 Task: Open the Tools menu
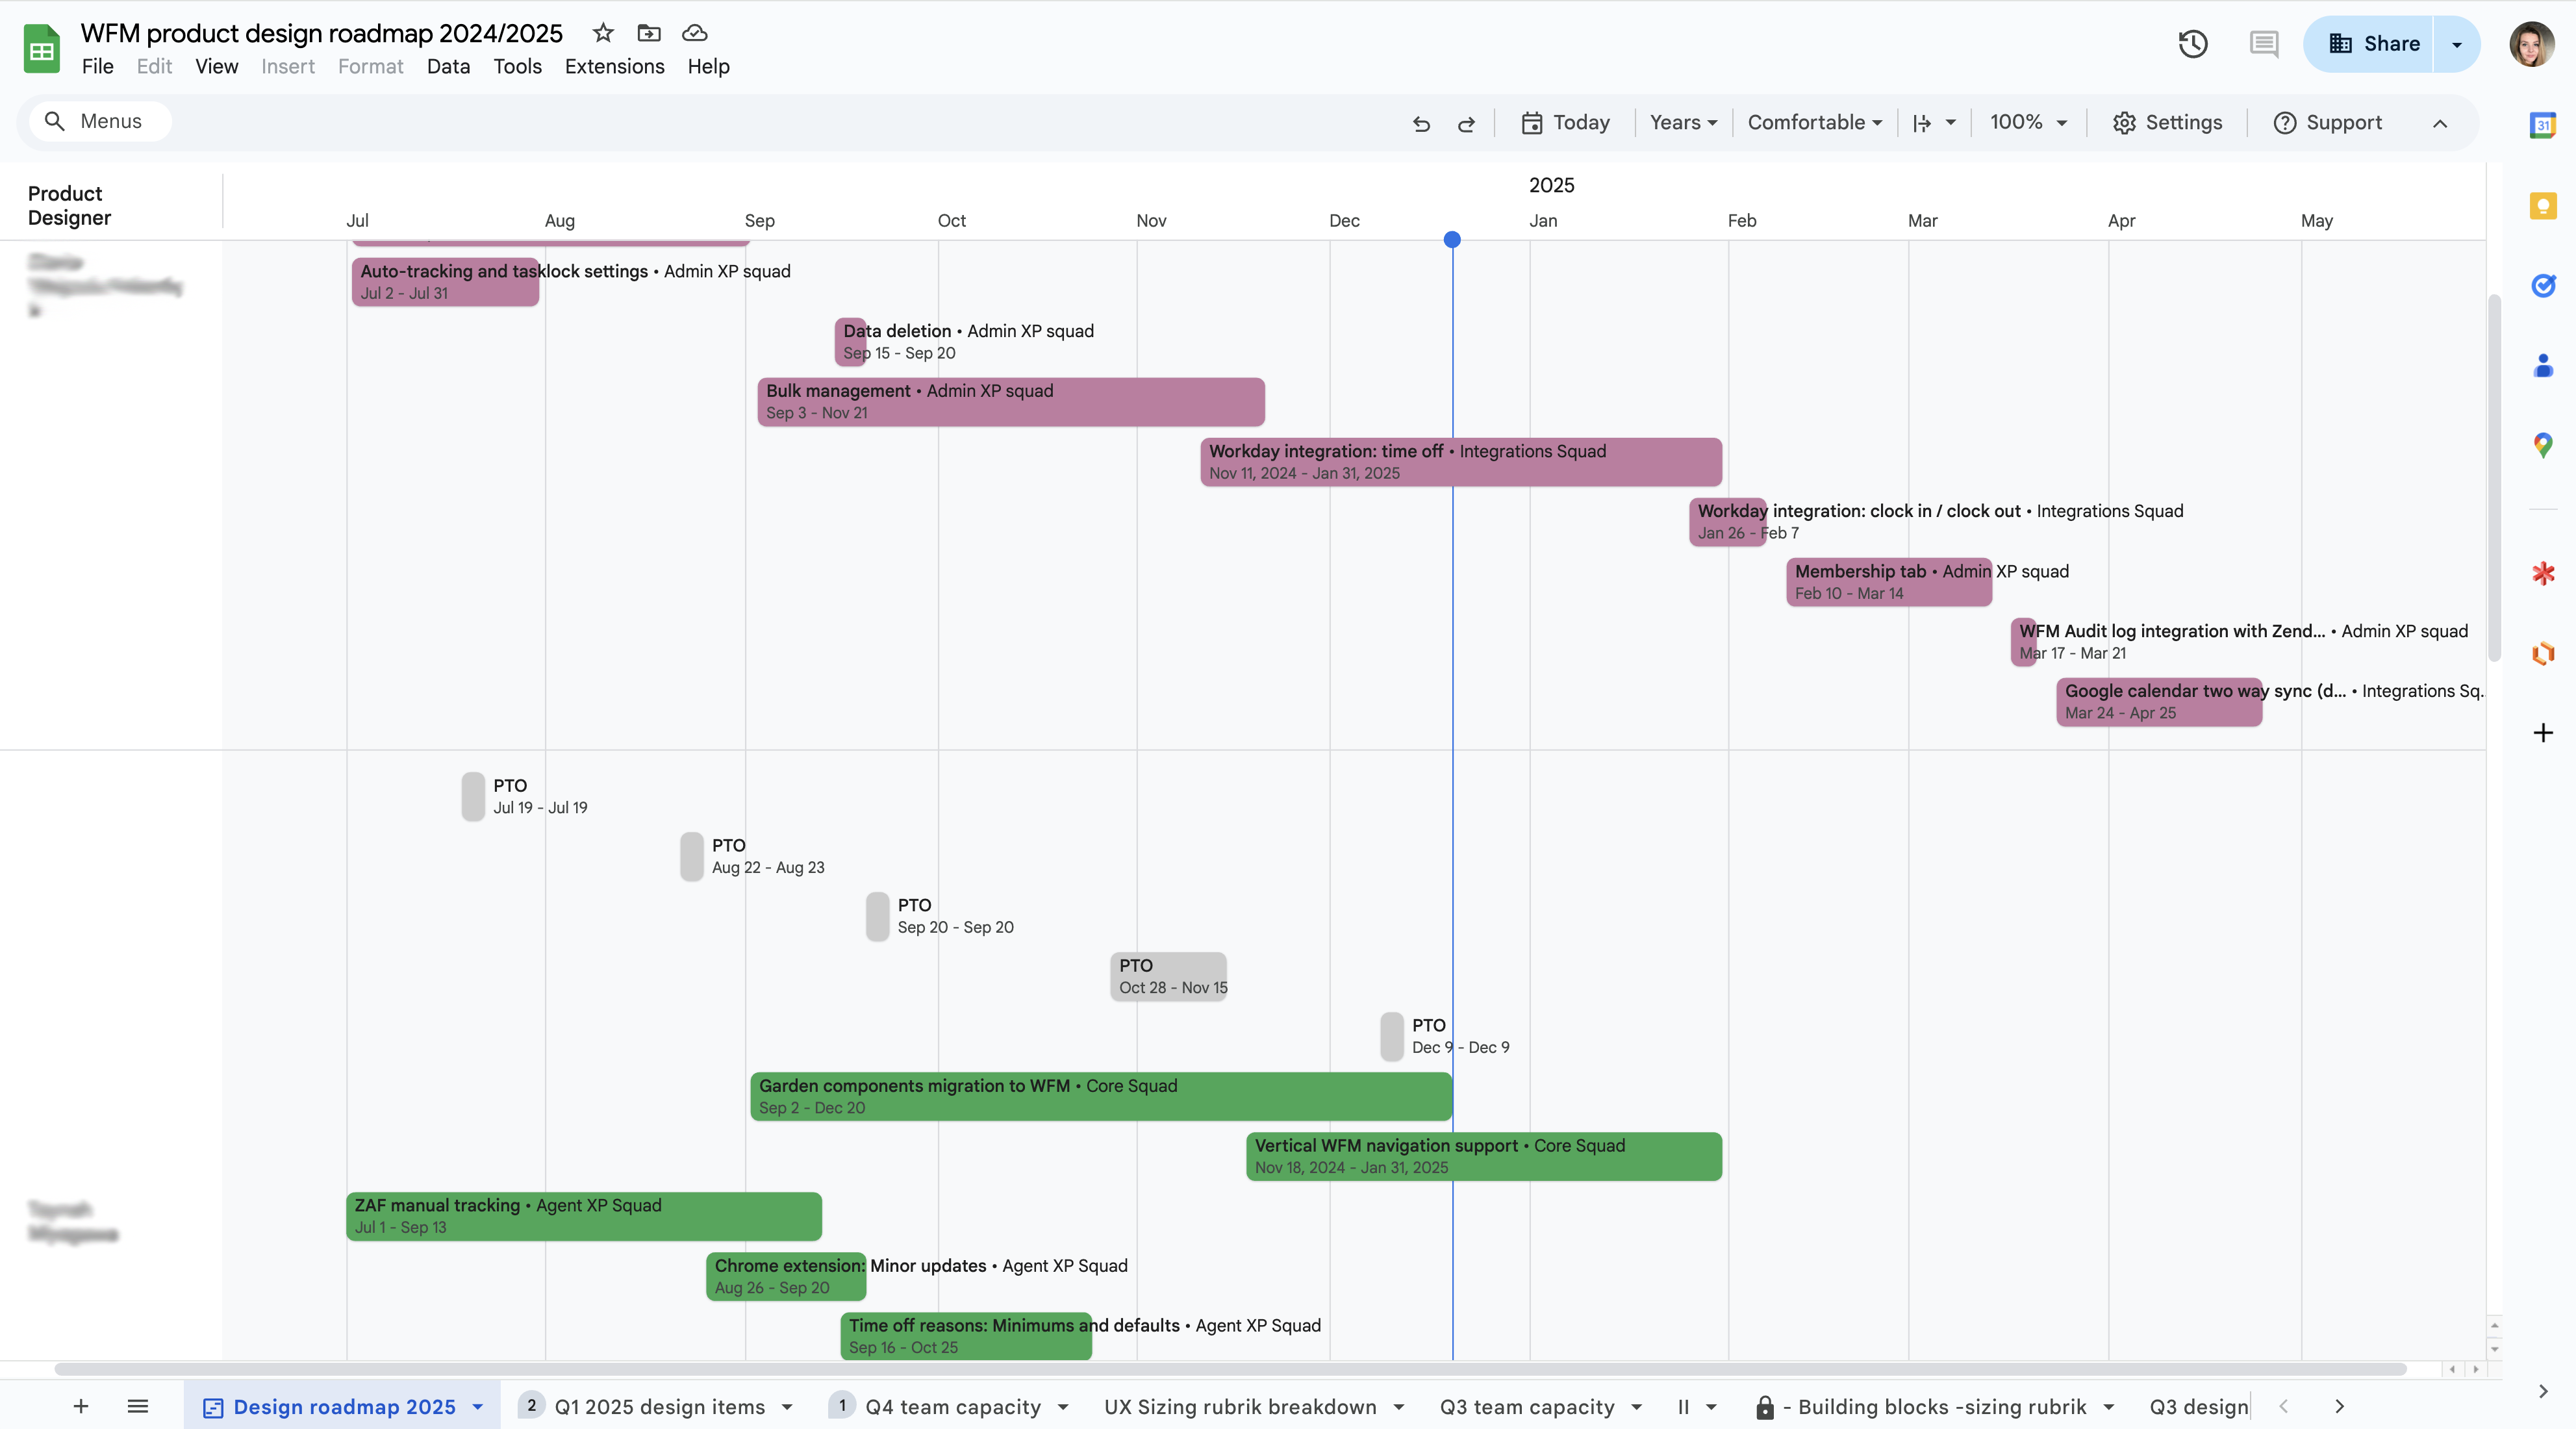tap(517, 66)
